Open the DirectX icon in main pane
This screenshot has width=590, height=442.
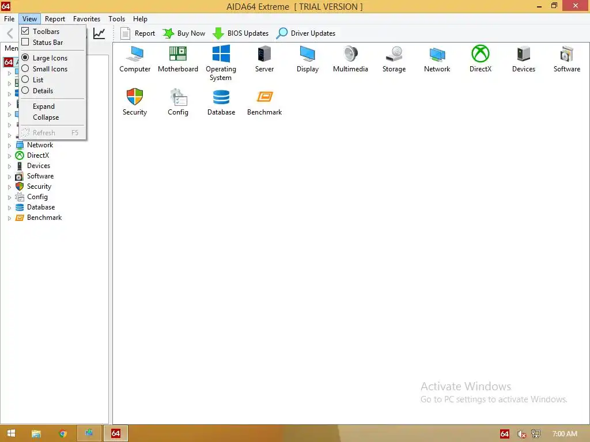tap(481, 59)
